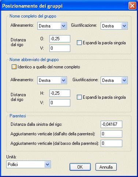Click Aggiustamento verticale dal basso field
The height and width of the screenshot is (177, 138).
(111, 143)
